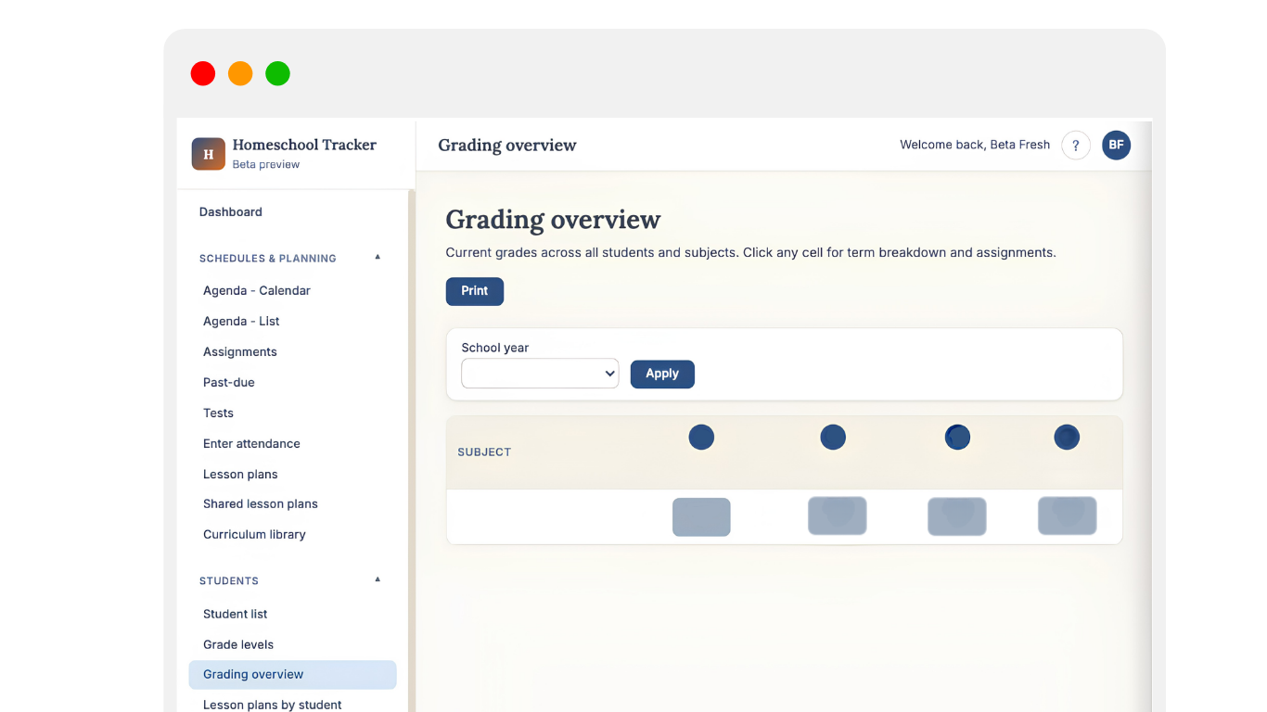Image resolution: width=1267 pixels, height=712 pixels.
Task: Open the third student's grade cell
Action: 957,517
